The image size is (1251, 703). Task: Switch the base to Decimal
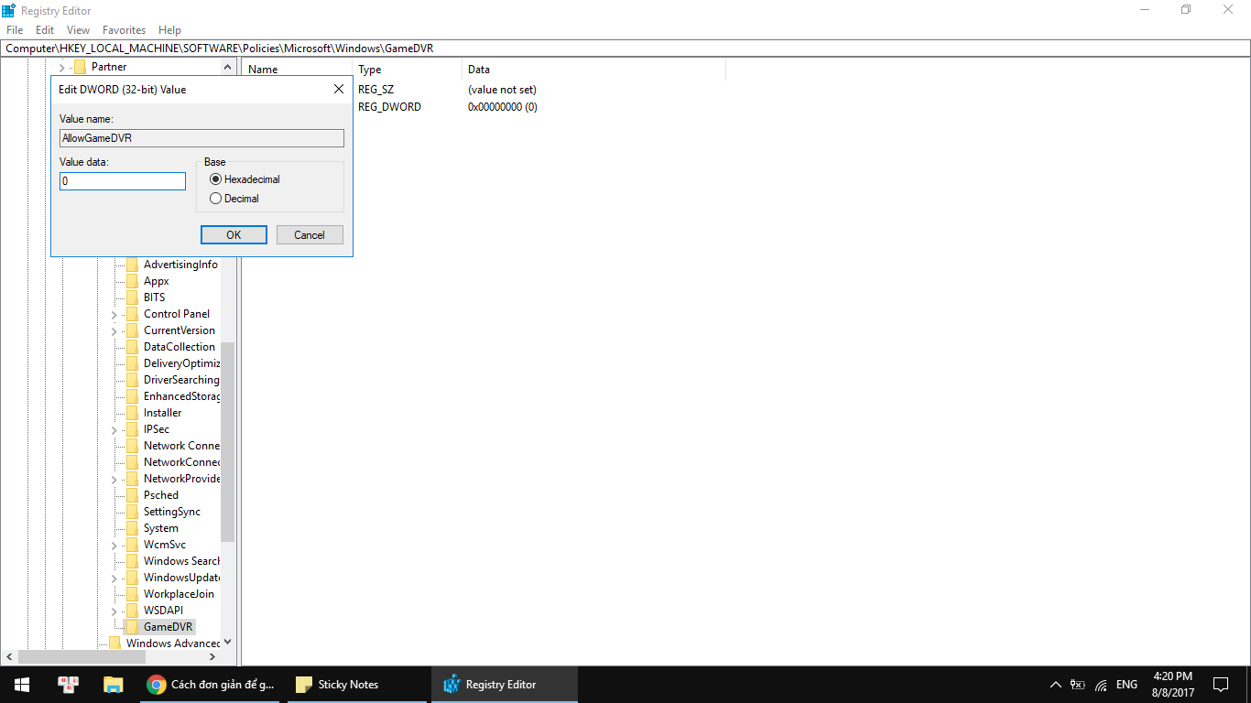click(215, 198)
